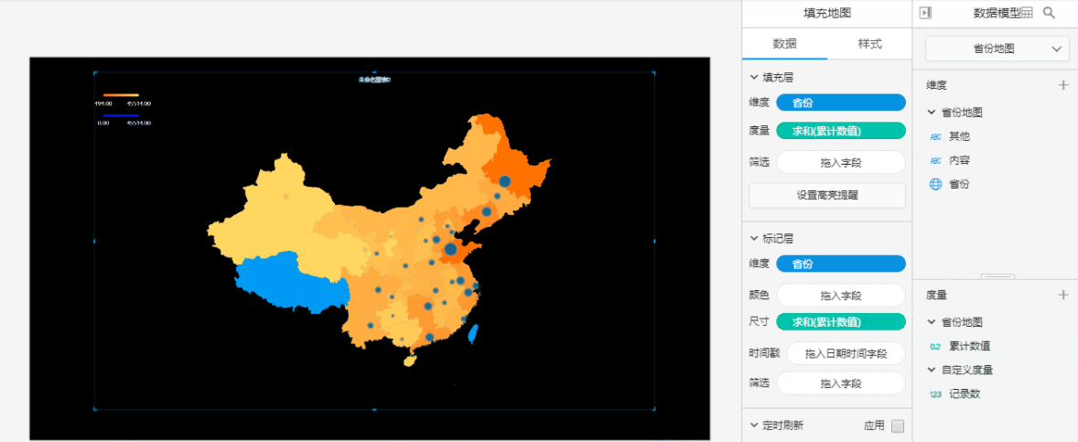Select the 记录数 123 field icon
This screenshot has height=442, width=1078.
click(935, 394)
